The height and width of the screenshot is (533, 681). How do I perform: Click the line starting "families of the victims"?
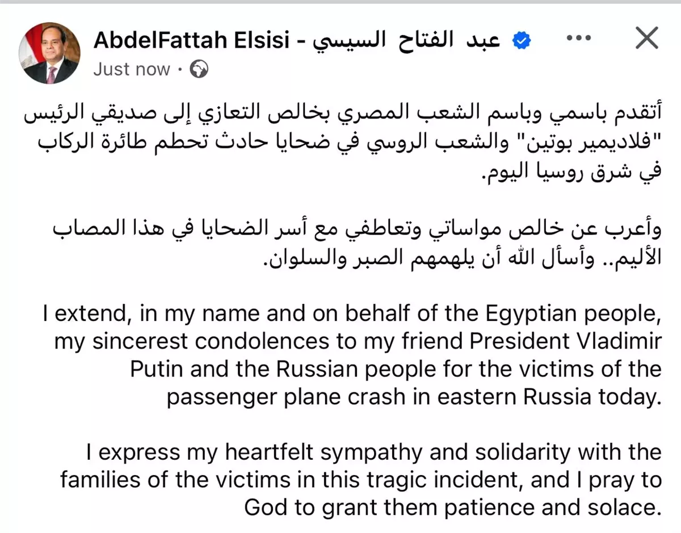[361, 480]
